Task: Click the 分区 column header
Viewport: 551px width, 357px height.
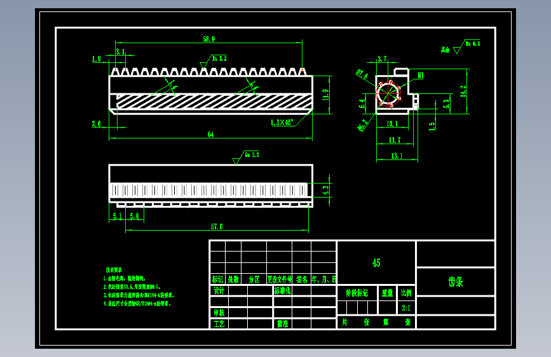Action: click(x=254, y=280)
